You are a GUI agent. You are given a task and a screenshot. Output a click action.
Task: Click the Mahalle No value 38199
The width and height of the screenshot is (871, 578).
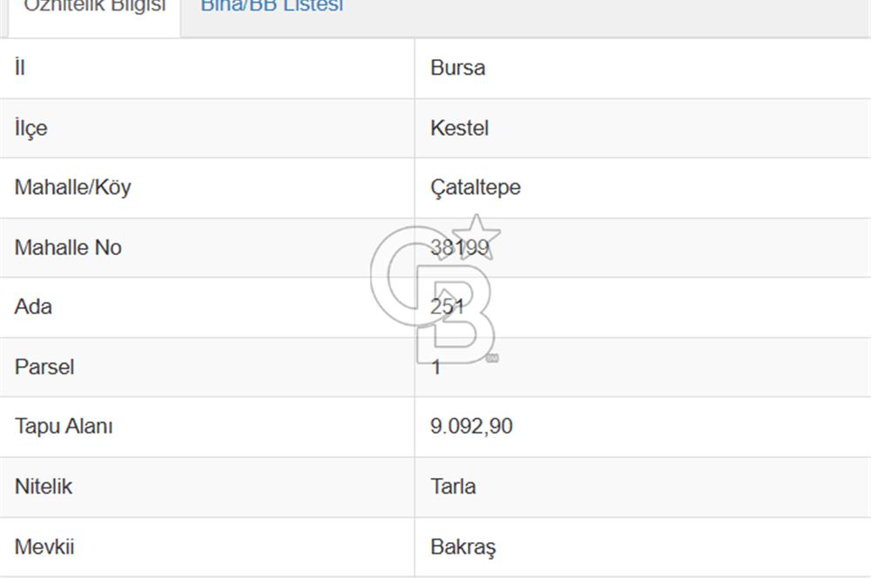point(460,247)
